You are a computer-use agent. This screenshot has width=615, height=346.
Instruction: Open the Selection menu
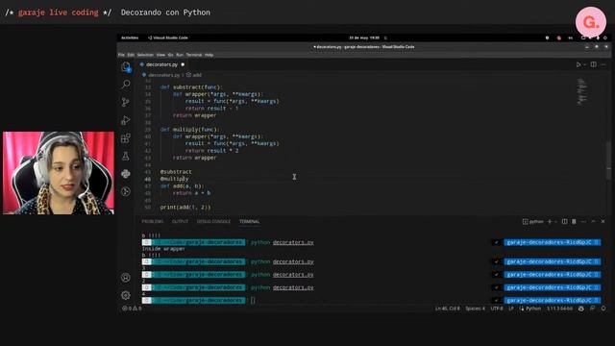click(145, 55)
